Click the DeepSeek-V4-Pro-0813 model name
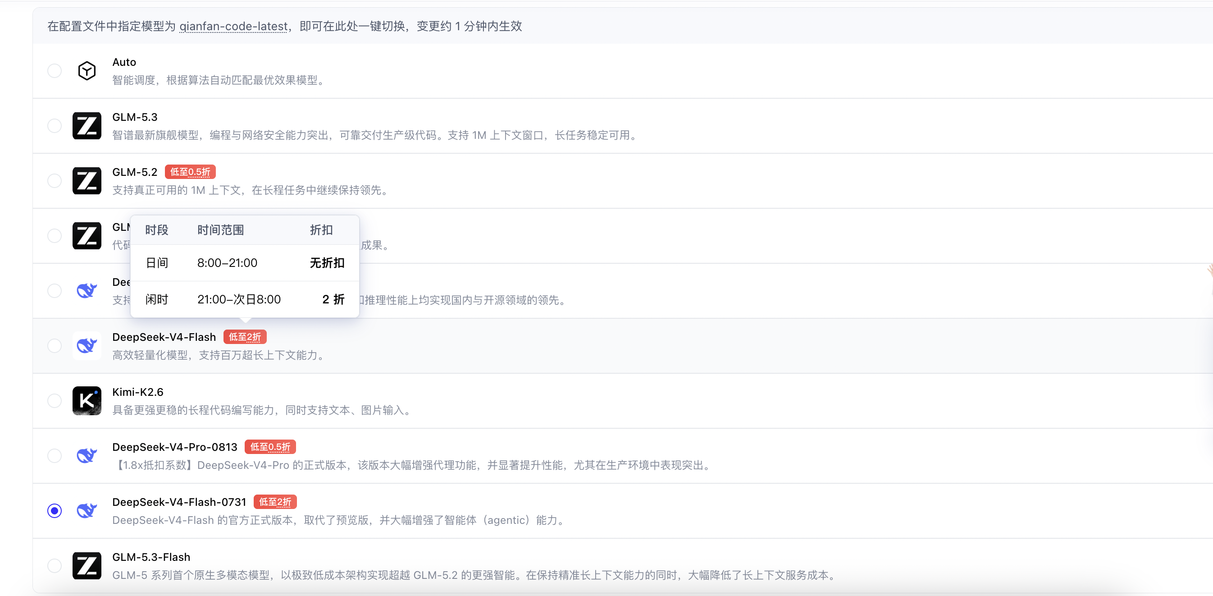Viewport: 1213px width, 596px height. (x=175, y=447)
